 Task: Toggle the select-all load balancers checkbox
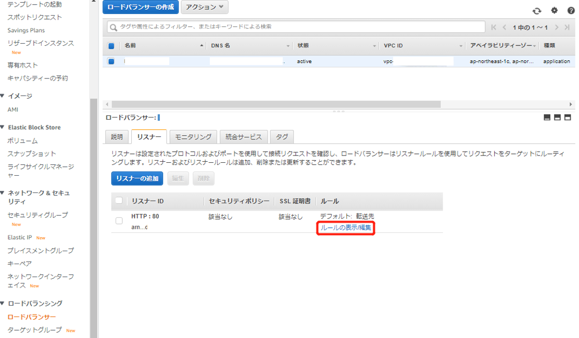111,46
